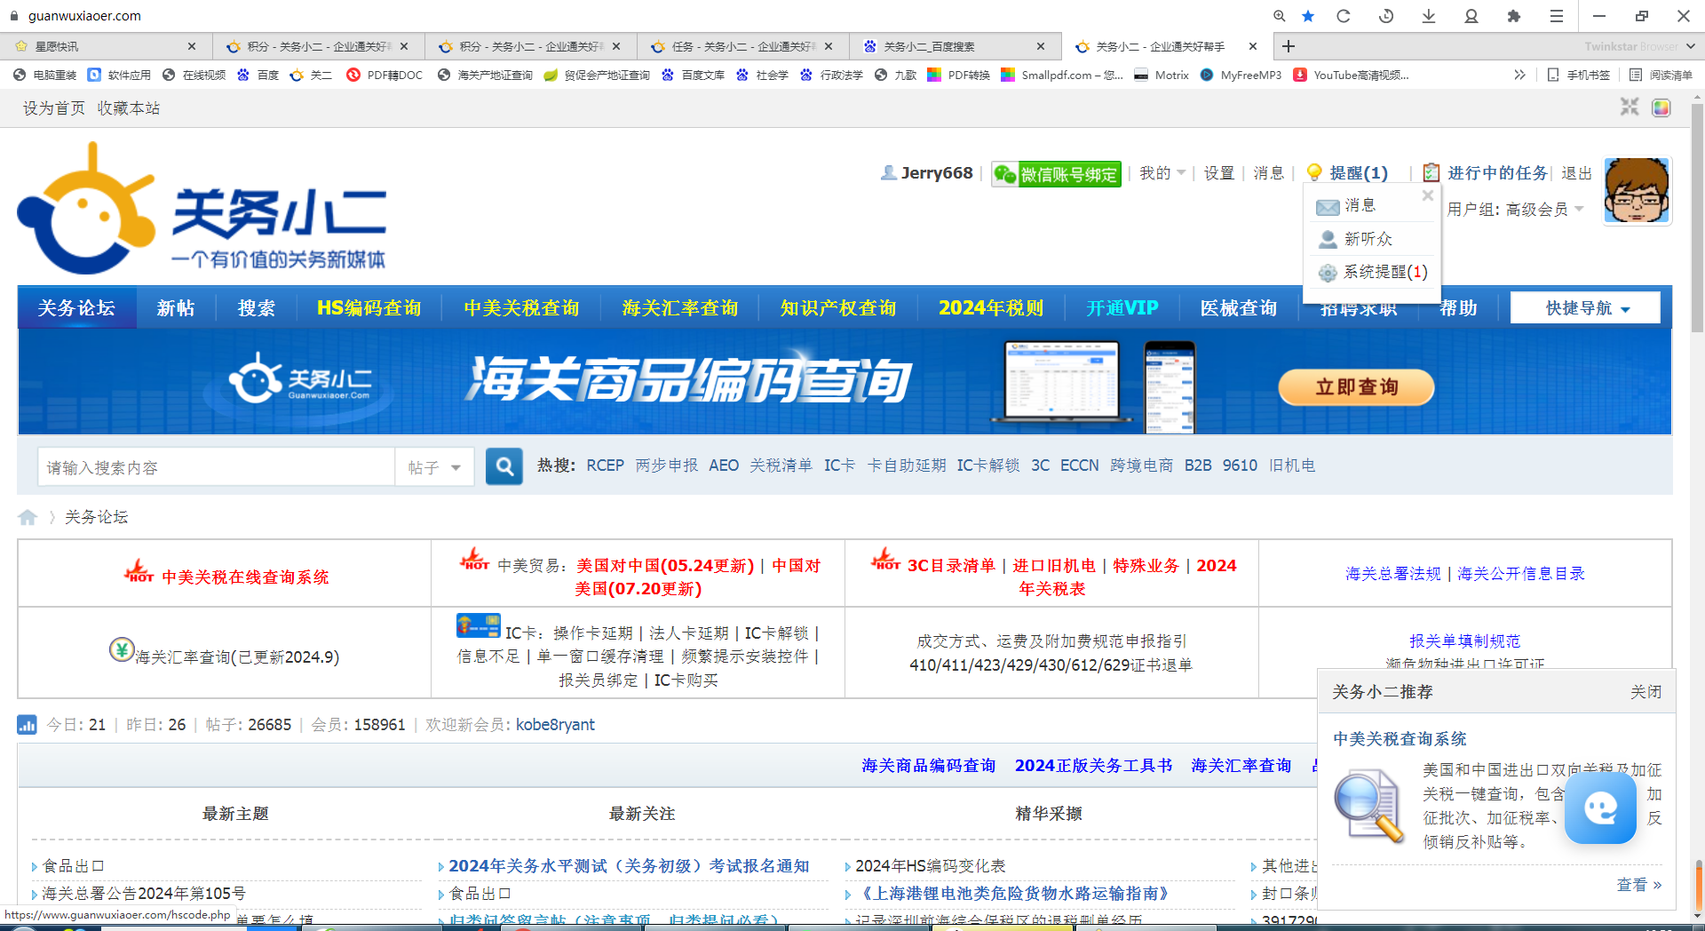The width and height of the screenshot is (1705, 931).
Task: Open the 阅读清单 reading list
Action: coord(1661,75)
